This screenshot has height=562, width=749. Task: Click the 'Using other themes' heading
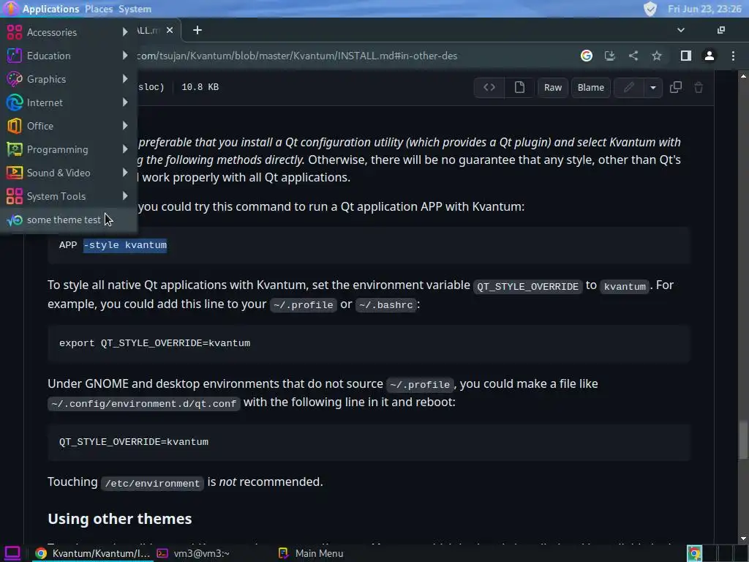pyautogui.click(x=120, y=519)
